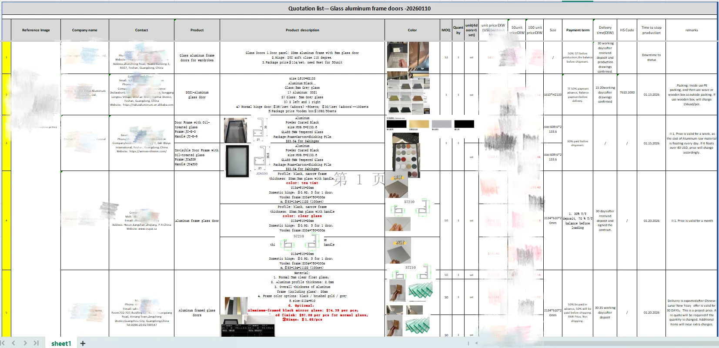Click the '15-20working days after drawings confirmed' cell
Image resolution: width=719 pixels, height=348 pixels.
pyautogui.click(x=605, y=94)
